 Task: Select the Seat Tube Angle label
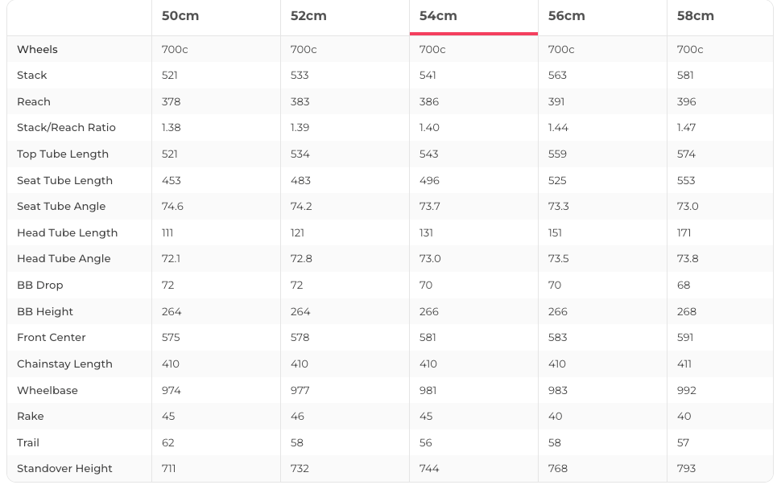[61, 206]
